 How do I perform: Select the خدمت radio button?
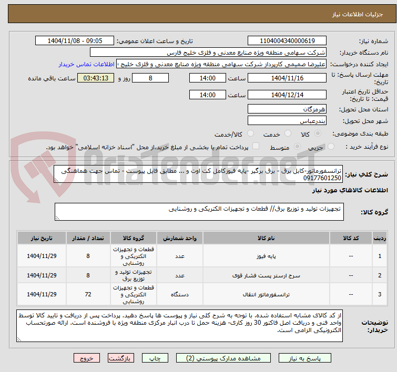(x=288, y=133)
